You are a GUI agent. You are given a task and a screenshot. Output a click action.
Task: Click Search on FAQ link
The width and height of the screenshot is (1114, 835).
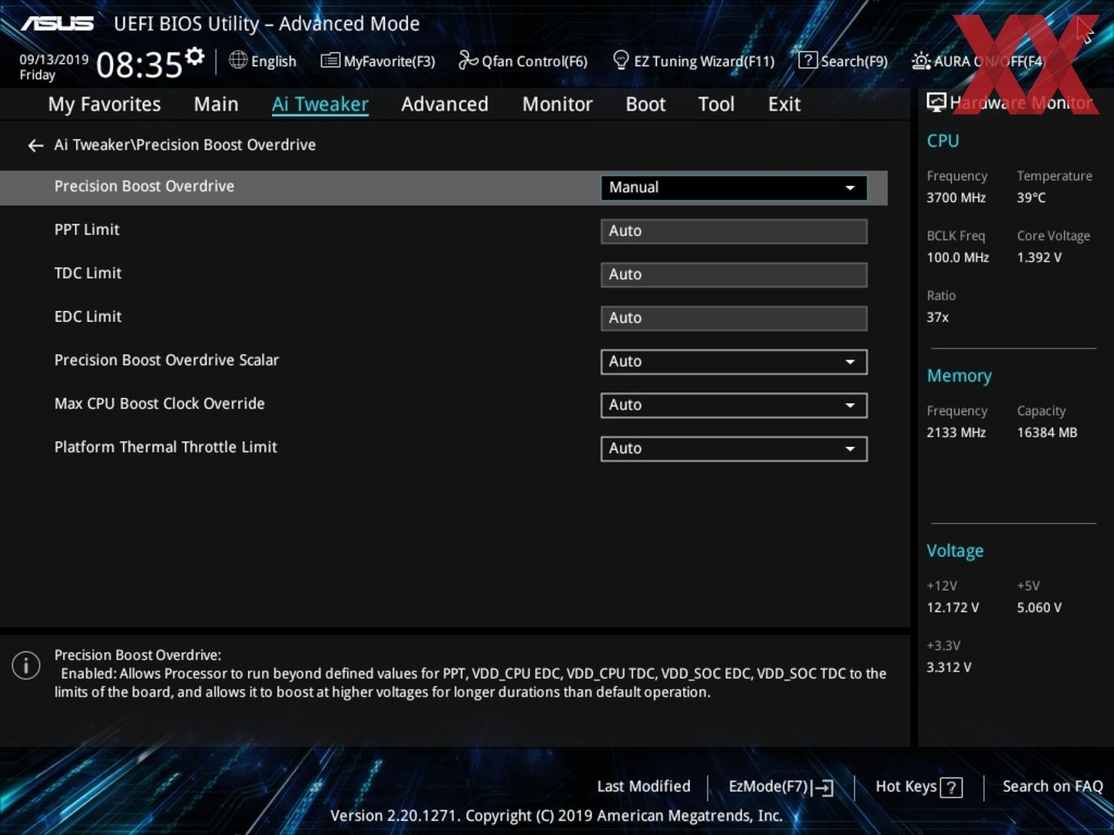[1053, 787]
